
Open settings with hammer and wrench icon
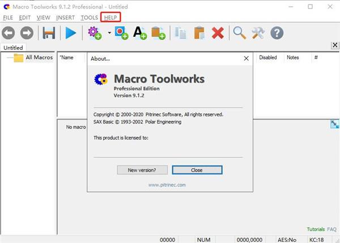[258, 33]
